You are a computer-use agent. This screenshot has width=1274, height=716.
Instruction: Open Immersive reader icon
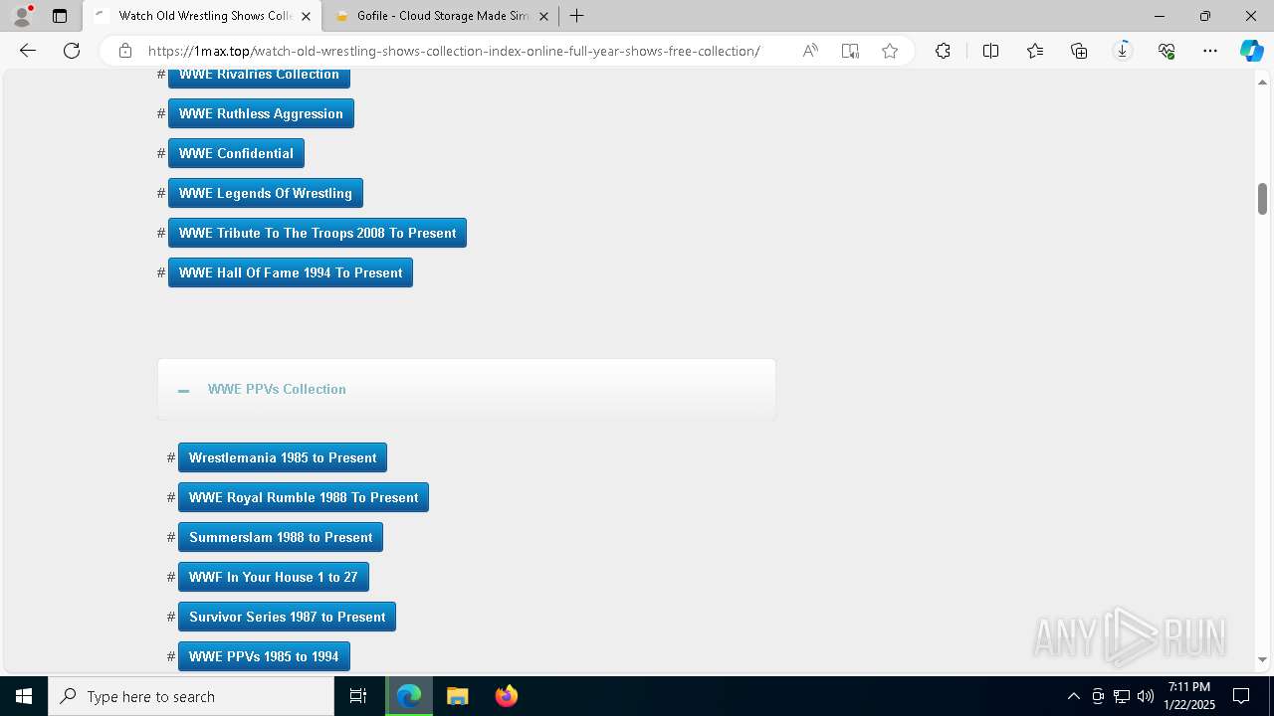[x=850, y=51]
